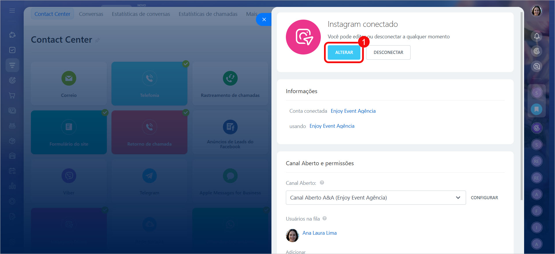Image resolution: width=555 pixels, height=254 pixels.
Task: Open Apple Messages for Business tile
Action: pyautogui.click(x=230, y=181)
